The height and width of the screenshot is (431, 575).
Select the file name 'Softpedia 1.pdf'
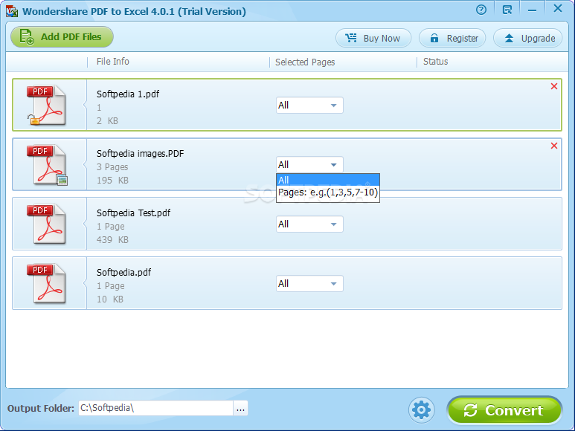pos(128,94)
